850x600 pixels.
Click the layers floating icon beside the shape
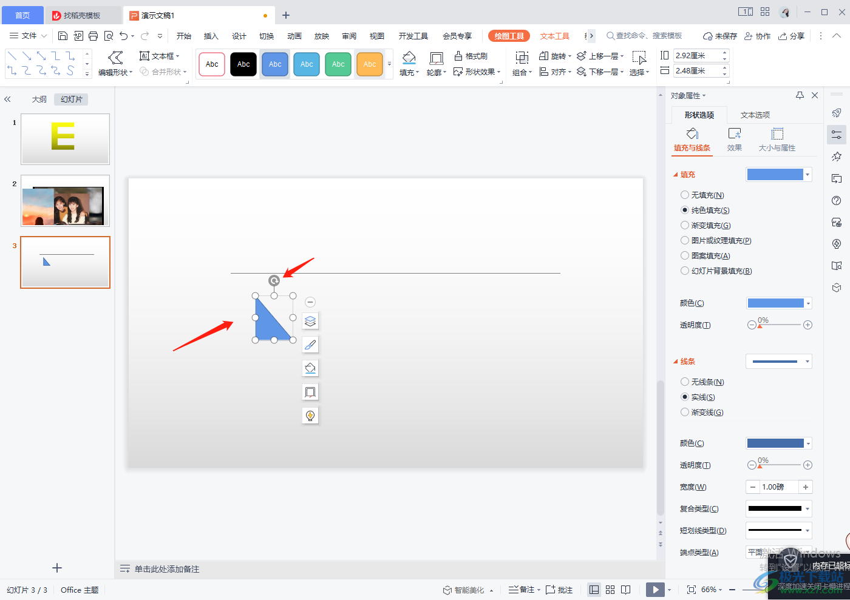pyautogui.click(x=310, y=321)
